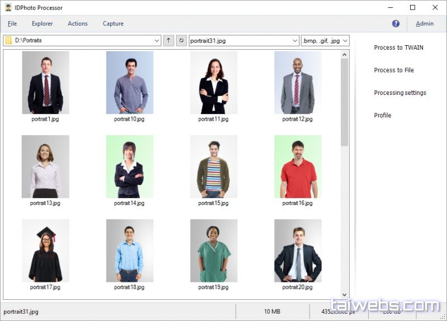Open the portrait31.jpg filename dropdown
This screenshot has width=447, height=321.
295,41
